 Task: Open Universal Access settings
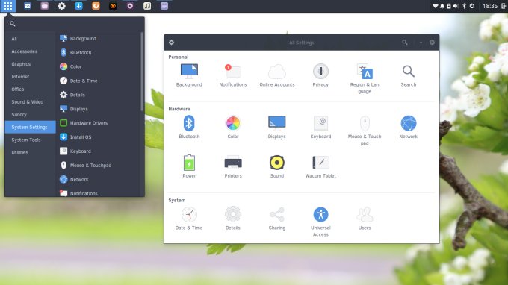320,222
